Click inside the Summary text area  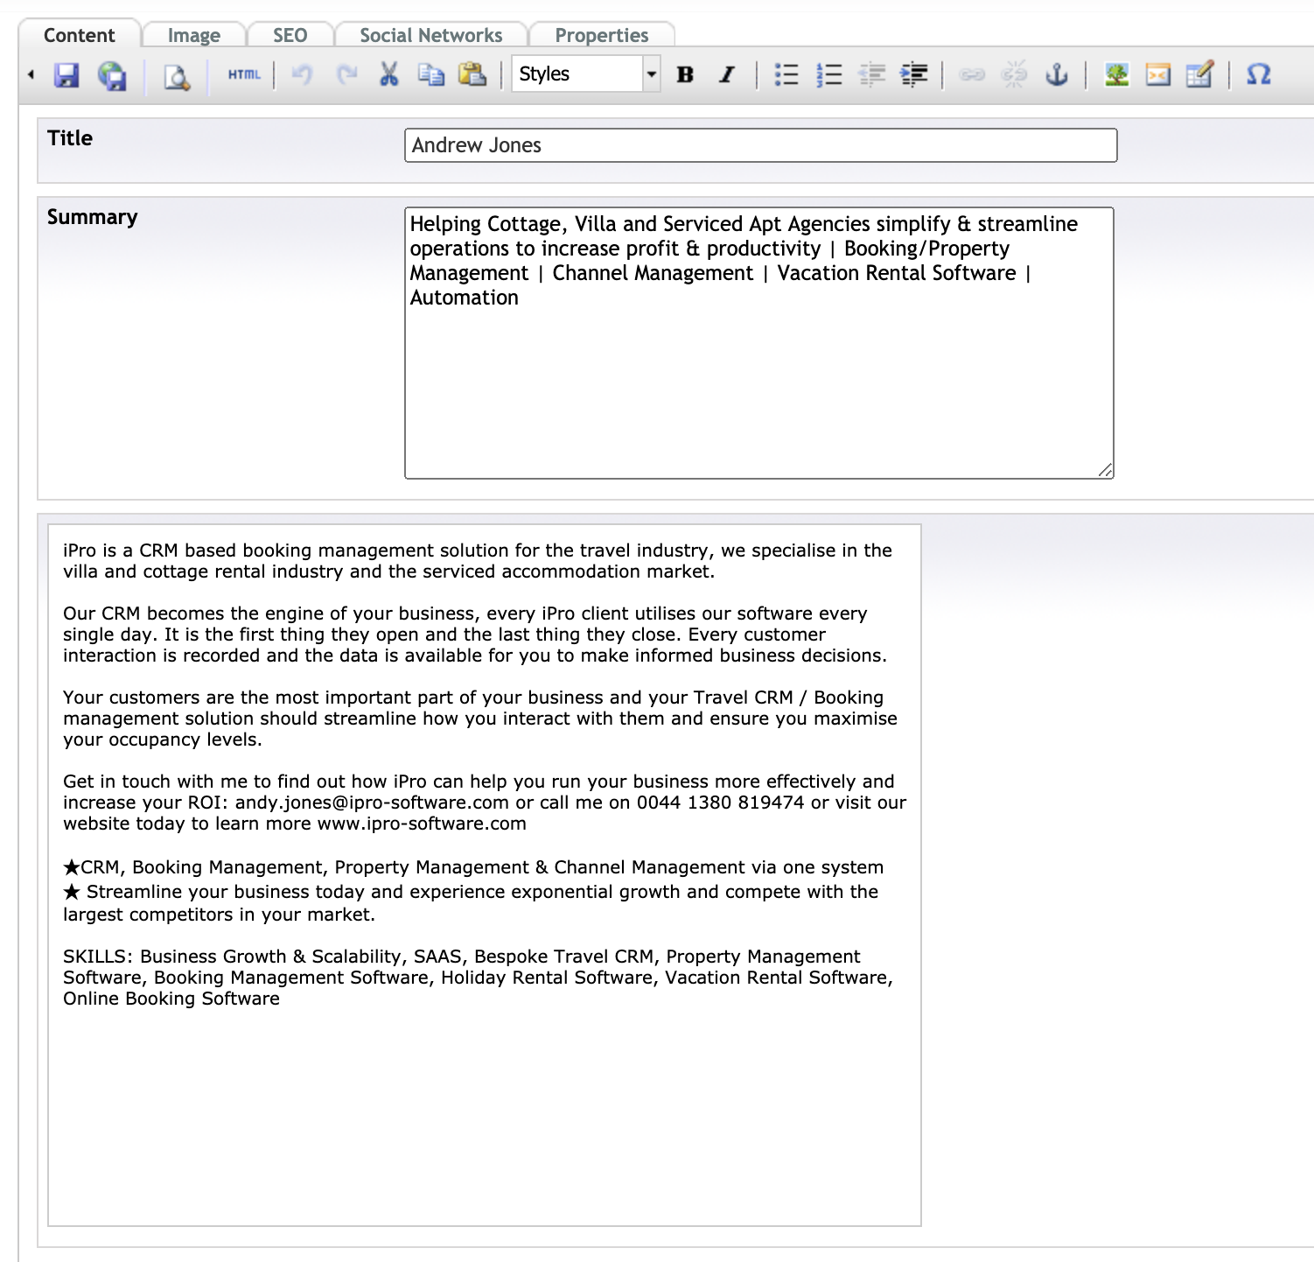click(x=758, y=343)
